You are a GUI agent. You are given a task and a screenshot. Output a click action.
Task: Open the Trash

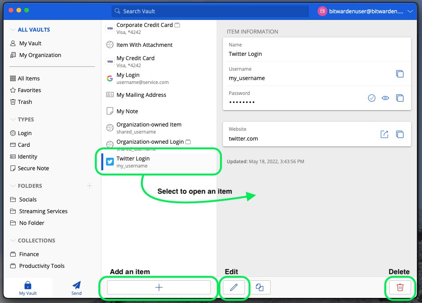point(21,102)
